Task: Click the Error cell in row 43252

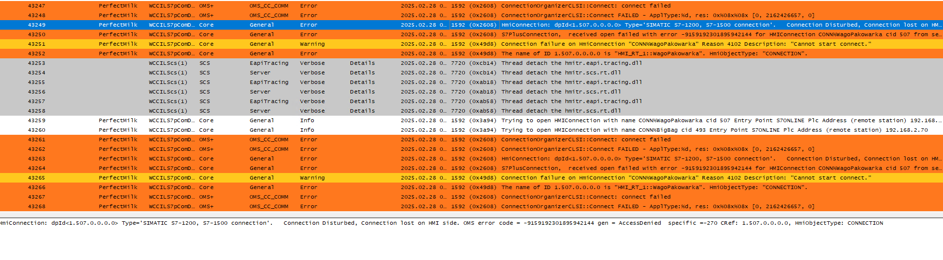Action: pos(308,54)
